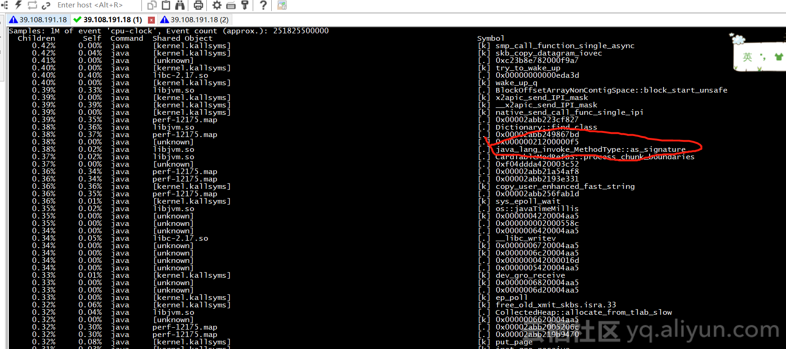The width and height of the screenshot is (786, 349).
Task: Click address 0x00002abb21a54af8
Action: click(x=537, y=172)
